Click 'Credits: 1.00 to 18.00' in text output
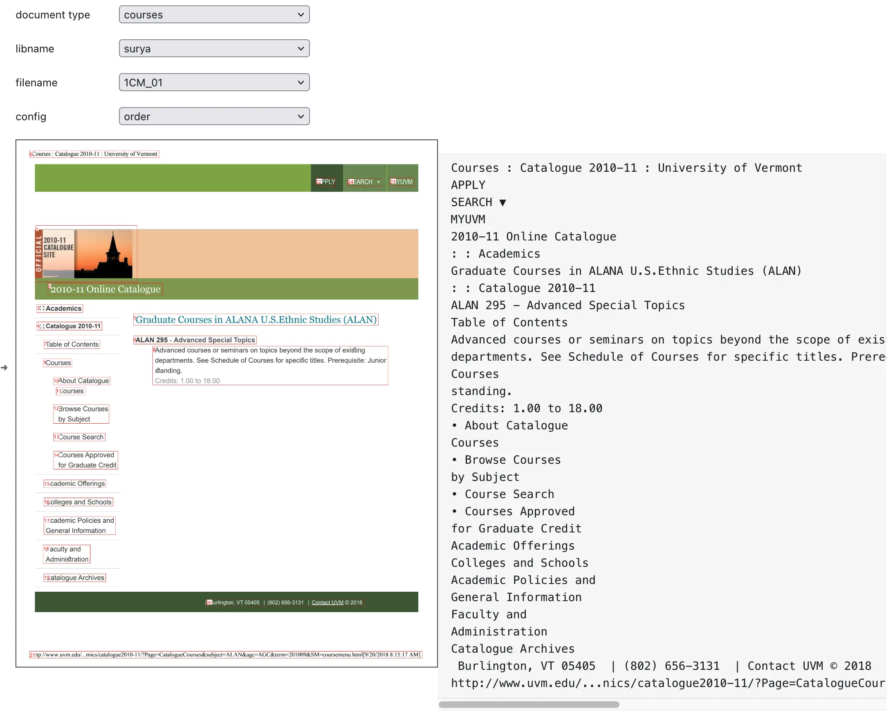Viewport: 893px width, 714px height. [527, 409]
